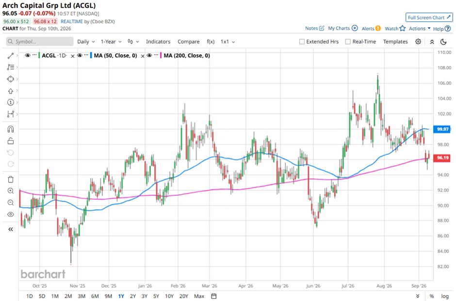Tick the Real-Time checkbox
The height and width of the screenshot is (301, 456).
tap(348, 42)
